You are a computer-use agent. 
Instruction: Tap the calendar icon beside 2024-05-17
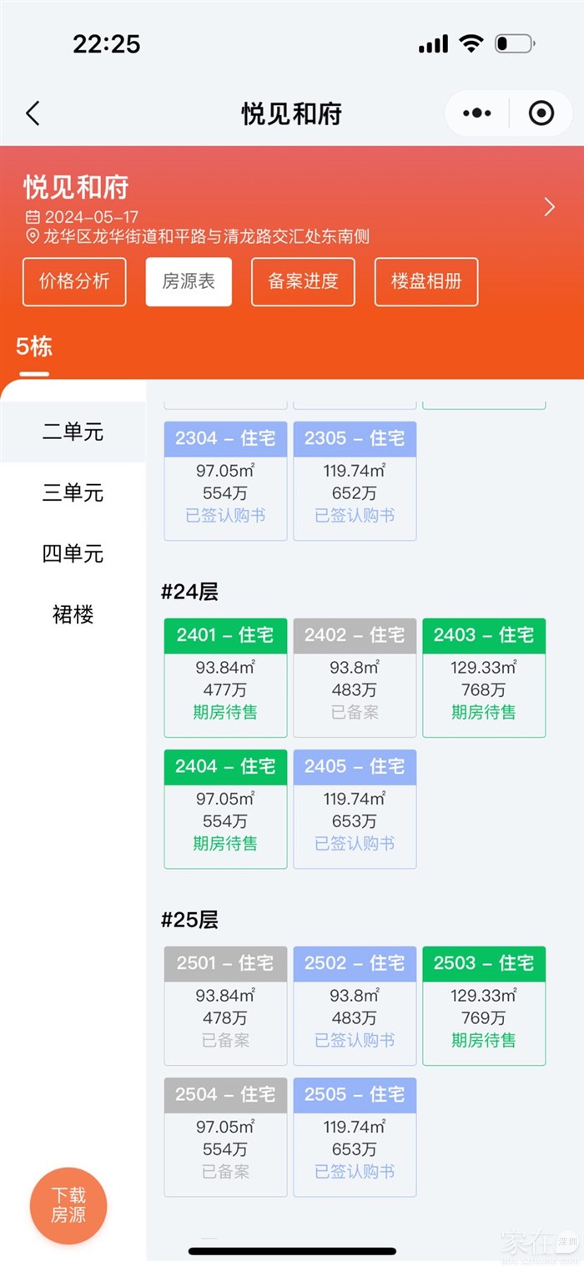tap(33, 218)
